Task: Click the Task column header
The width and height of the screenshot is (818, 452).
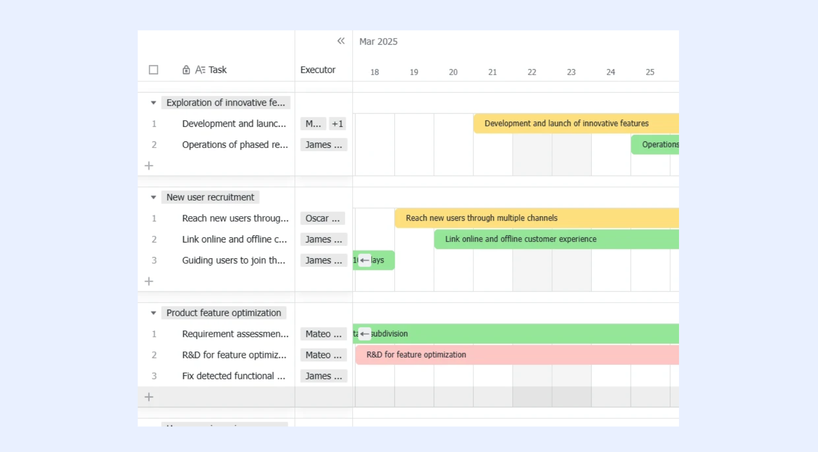Action: (x=217, y=70)
